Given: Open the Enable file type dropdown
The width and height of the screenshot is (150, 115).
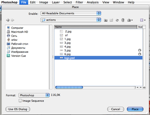Looking at the screenshot, I should pyautogui.click(x=71, y=13).
